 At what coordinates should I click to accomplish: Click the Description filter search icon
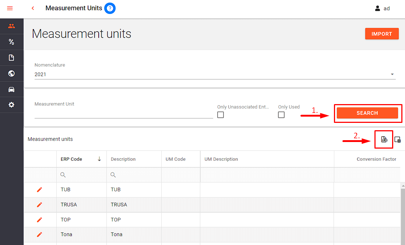[113, 175]
